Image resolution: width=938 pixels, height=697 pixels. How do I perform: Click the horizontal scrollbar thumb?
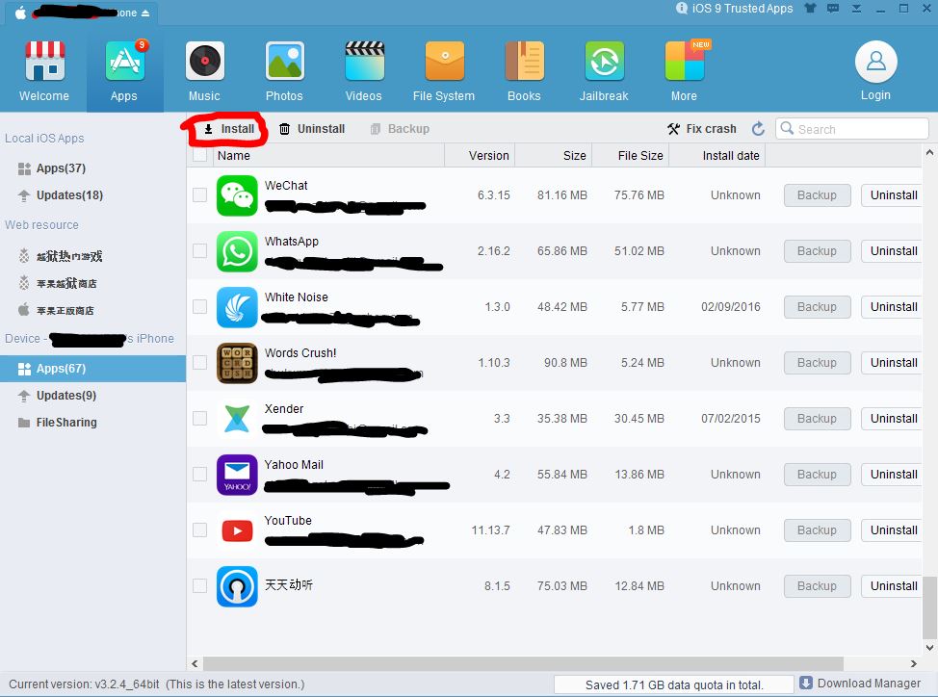[524, 663]
